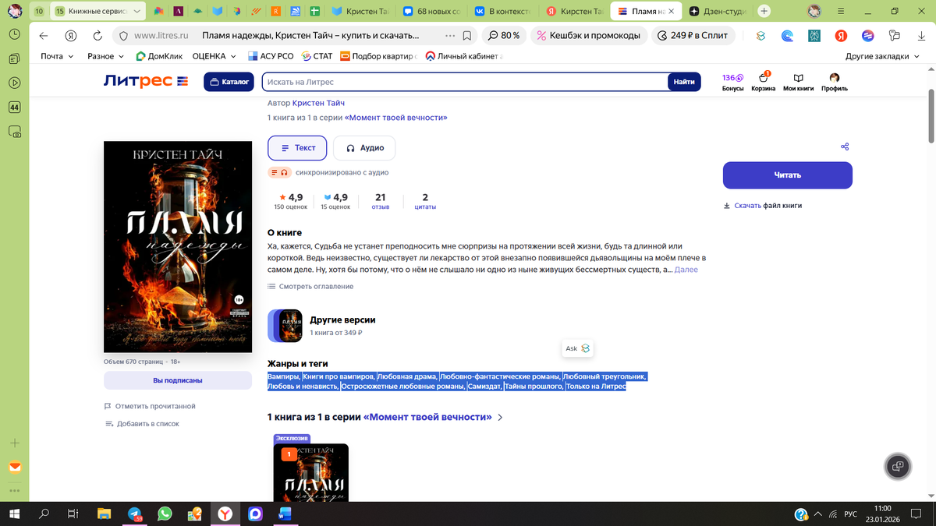
Task: Switch to the 68 новых сообщений tab
Action: click(431, 12)
